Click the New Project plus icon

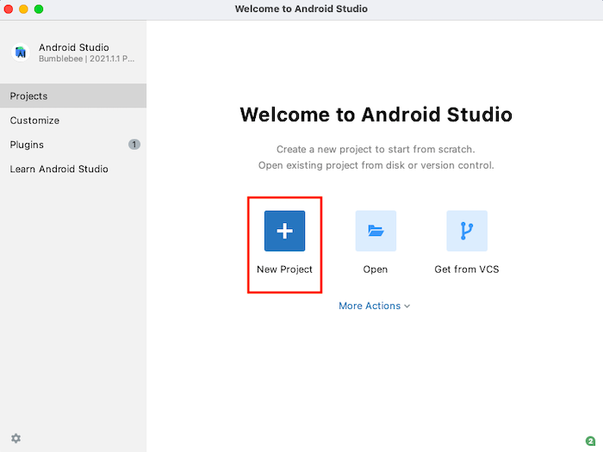pyautogui.click(x=284, y=231)
